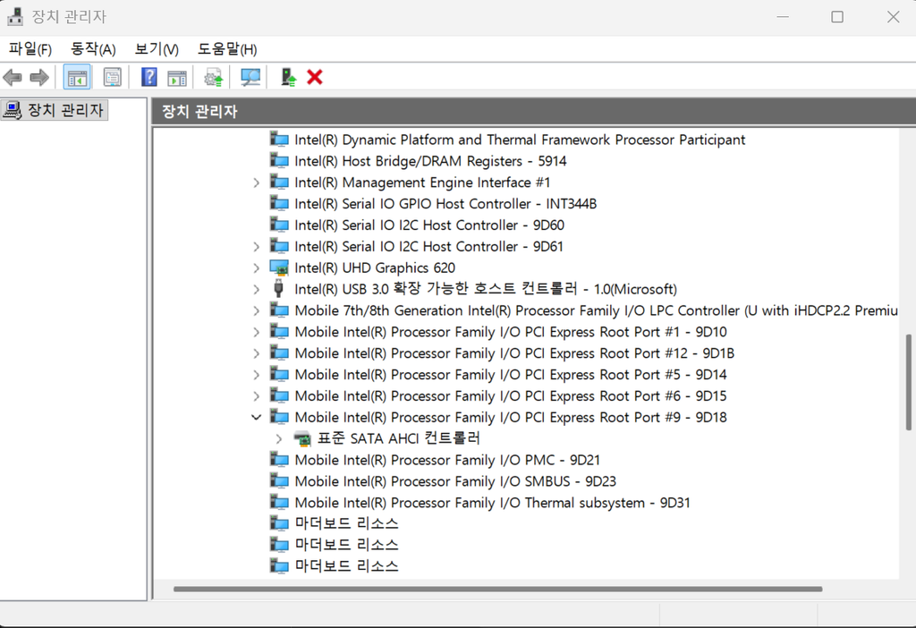
Task: Click the blue question mark Help icon
Action: point(149,77)
